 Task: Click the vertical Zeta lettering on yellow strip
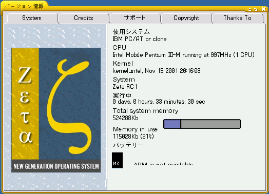coord(25,105)
